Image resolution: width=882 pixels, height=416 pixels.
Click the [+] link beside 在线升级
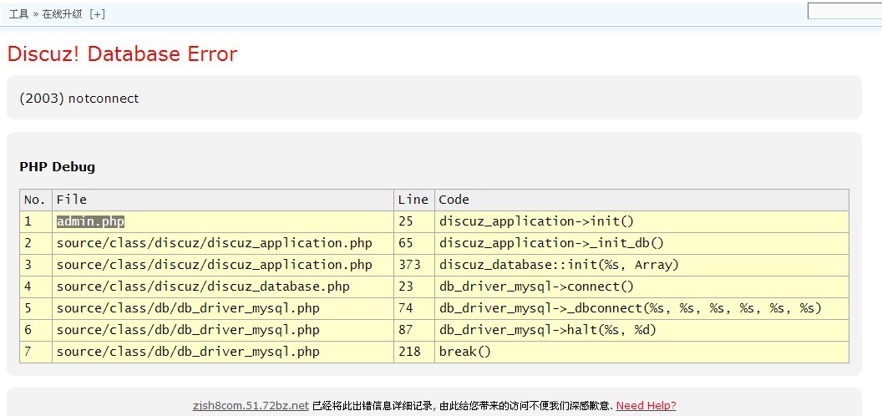click(98, 14)
